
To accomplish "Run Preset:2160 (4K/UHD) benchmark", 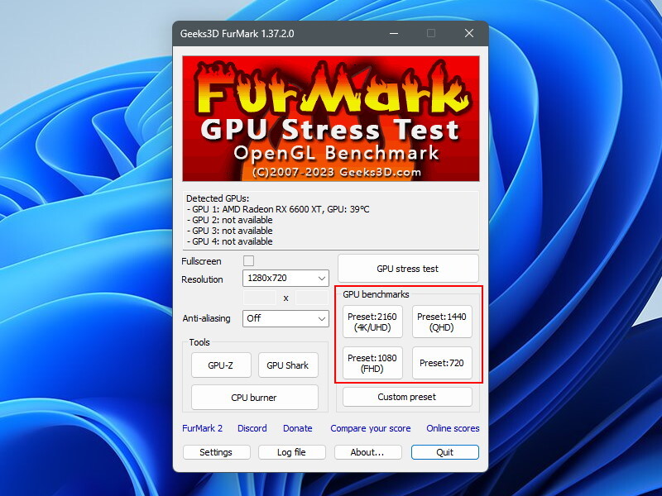I will point(372,322).
